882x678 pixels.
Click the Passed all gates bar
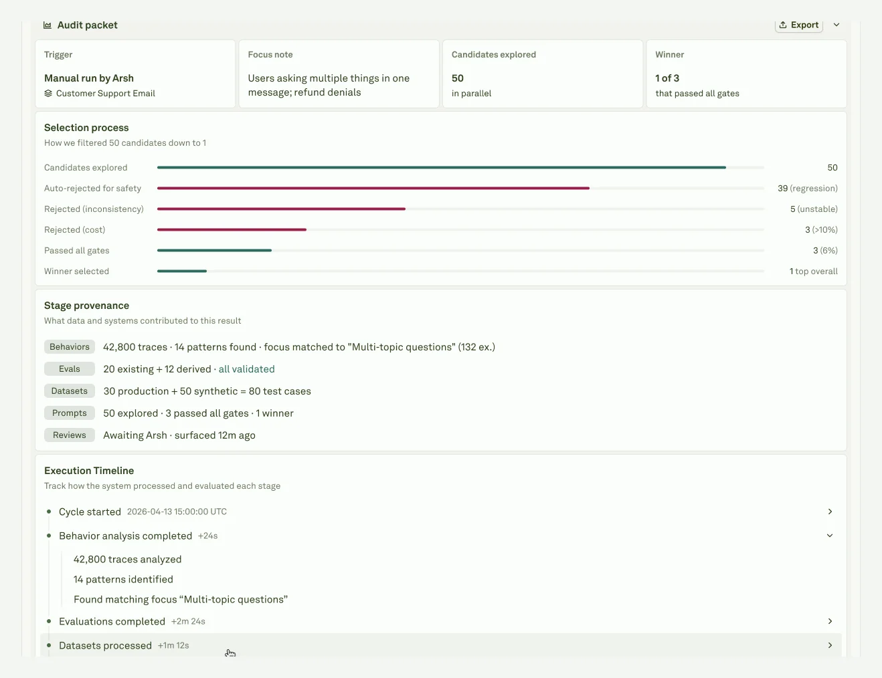pyautogui.click(x=460, y=251)
